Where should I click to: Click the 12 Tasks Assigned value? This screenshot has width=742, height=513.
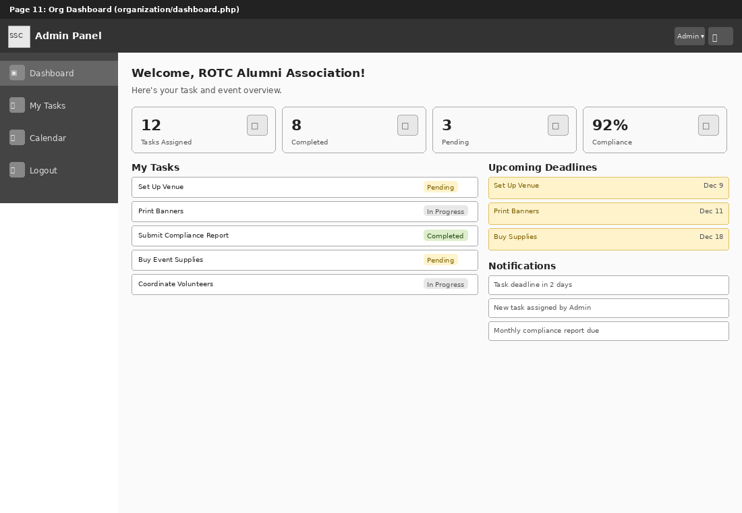click(151, 125)
